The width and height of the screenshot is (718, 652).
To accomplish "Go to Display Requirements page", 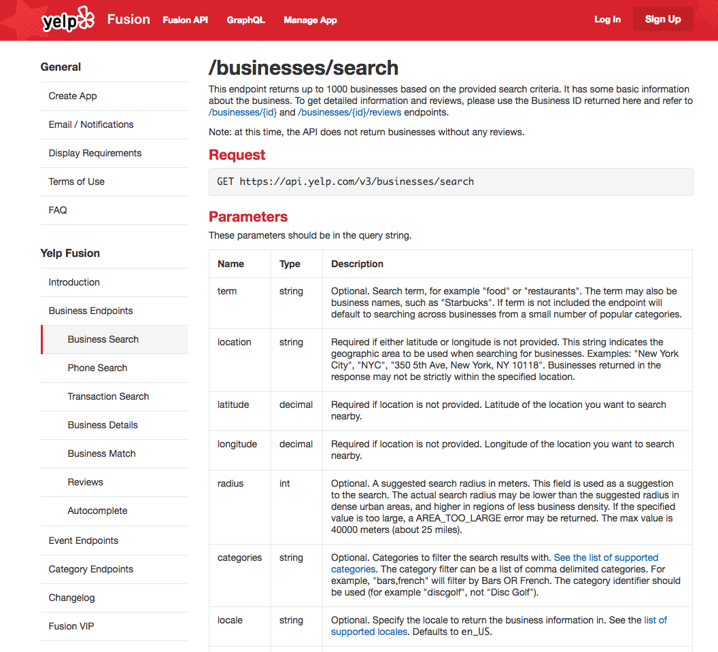I will 114,153.
